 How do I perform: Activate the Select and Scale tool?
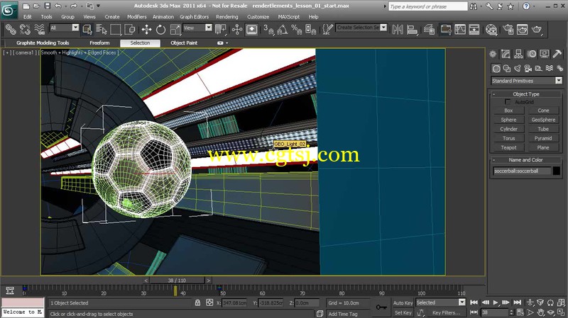(175, 29)
